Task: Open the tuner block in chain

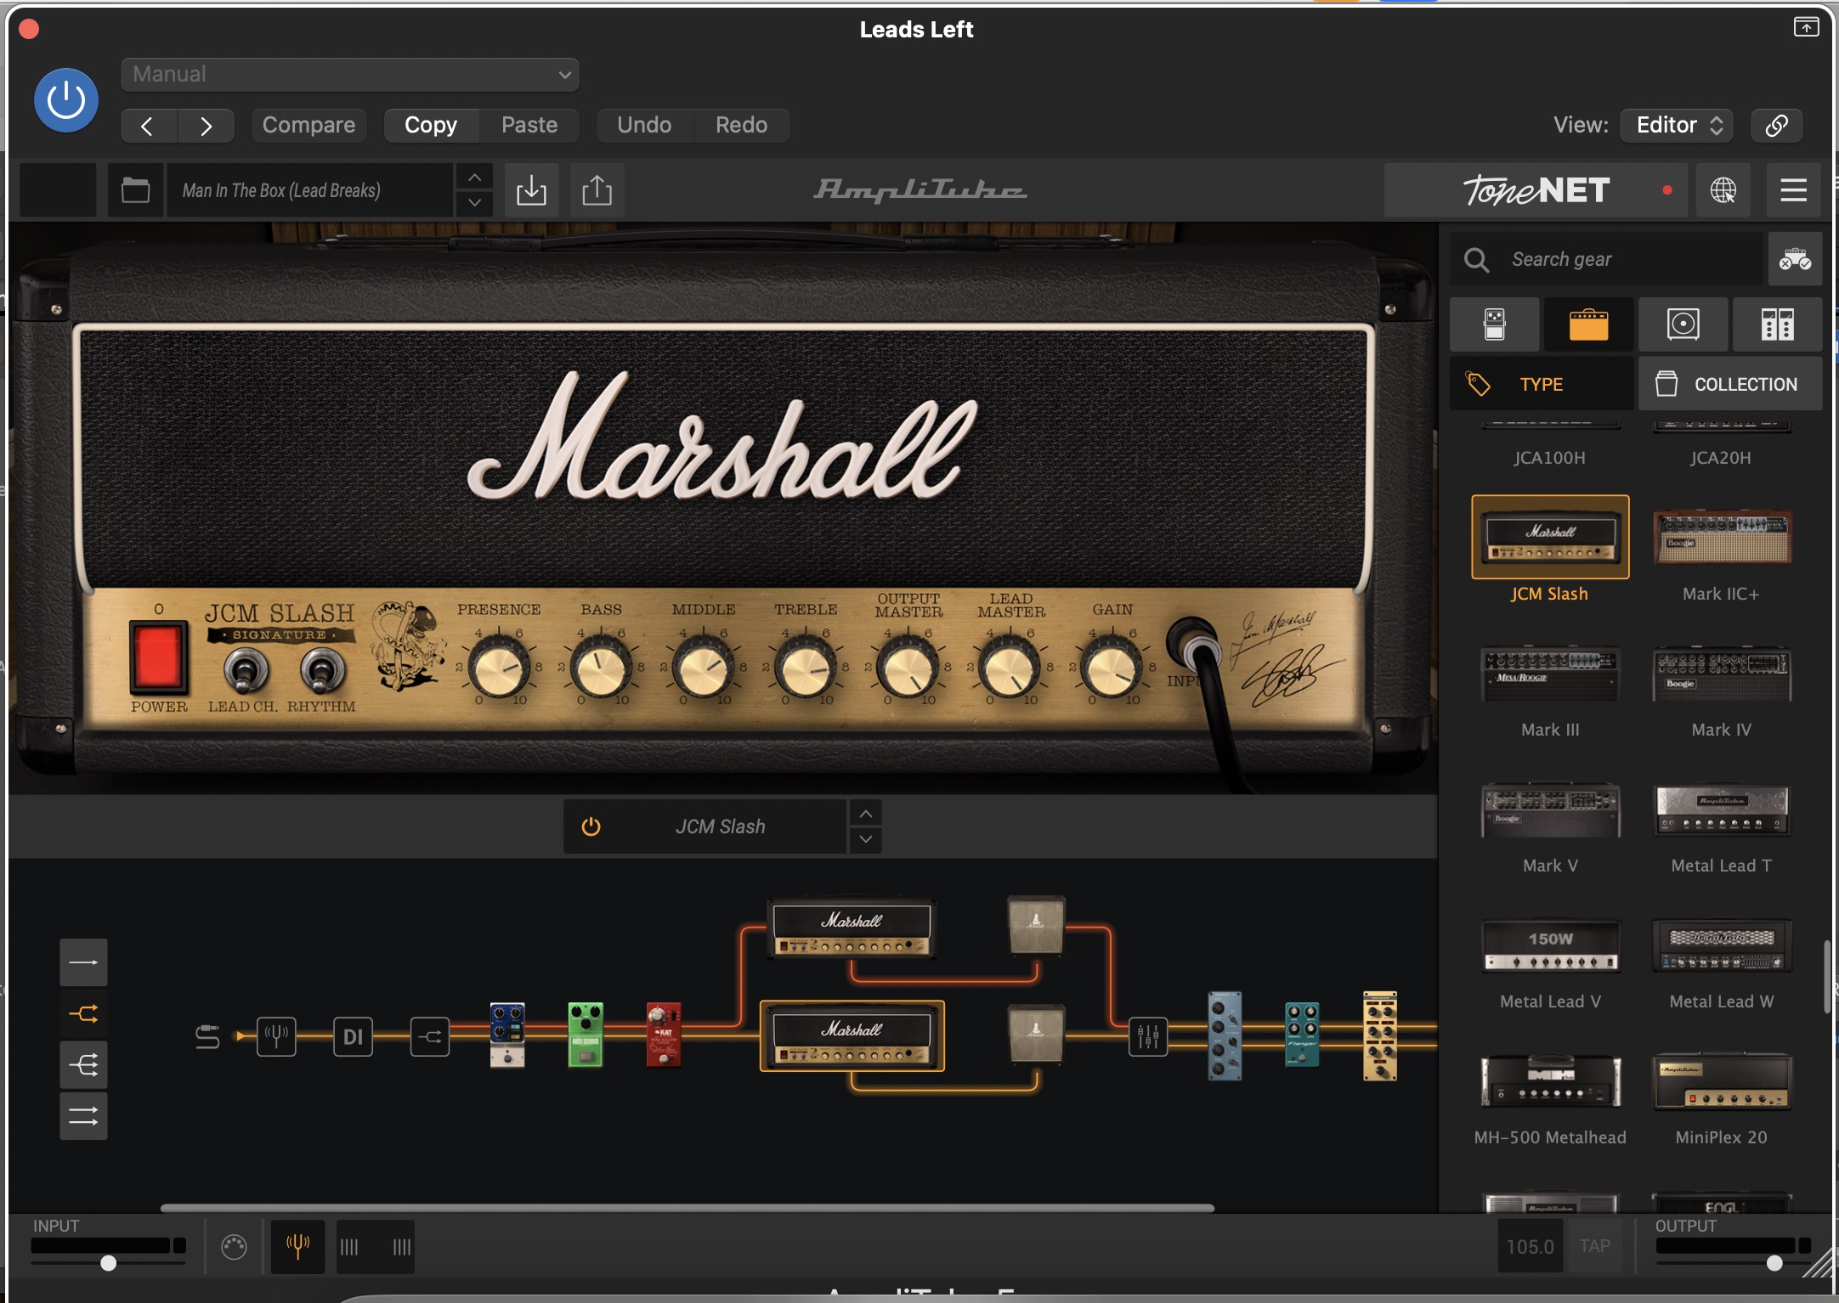Action: tap(276, 1036)
